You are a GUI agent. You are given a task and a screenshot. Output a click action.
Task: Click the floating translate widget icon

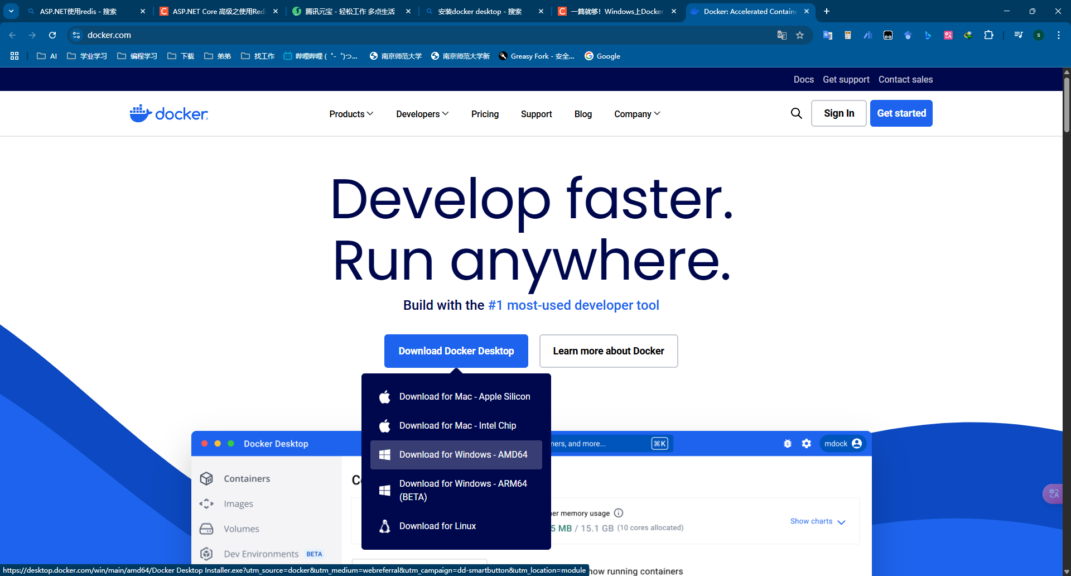pyautogui.click(x=1053, y=493)
